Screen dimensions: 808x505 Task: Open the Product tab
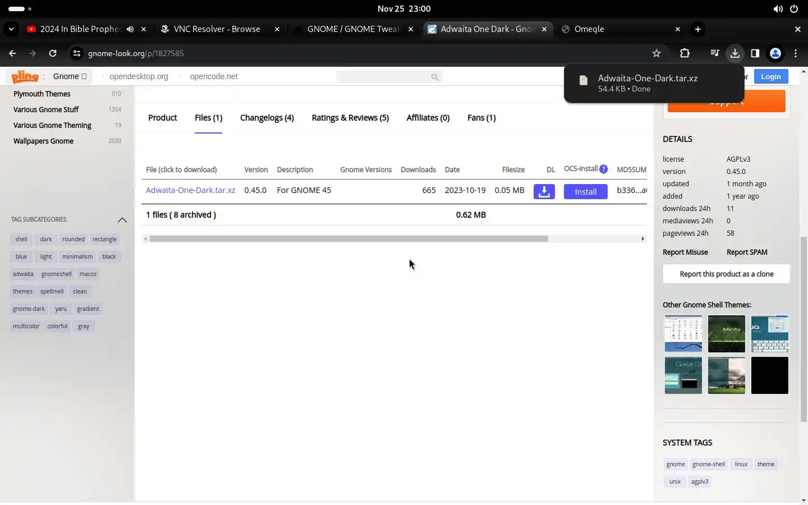pyautogui.click(x=163, y=118)
